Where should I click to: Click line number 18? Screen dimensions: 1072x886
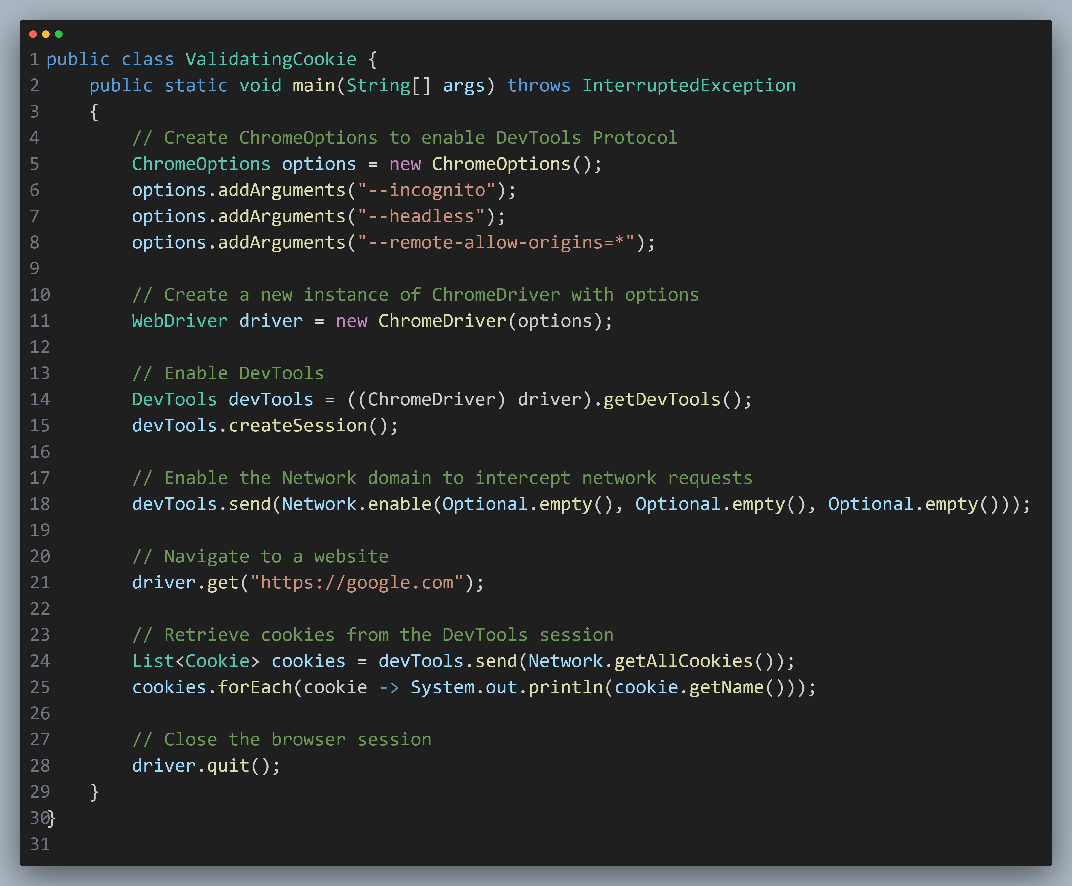tap(40, 504)
